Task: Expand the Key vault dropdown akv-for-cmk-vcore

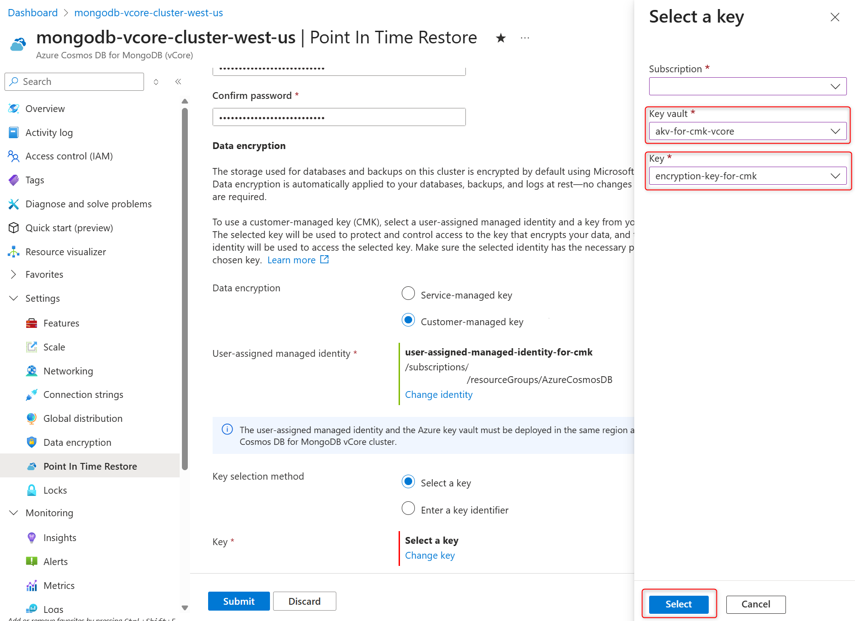Action: 748,131
